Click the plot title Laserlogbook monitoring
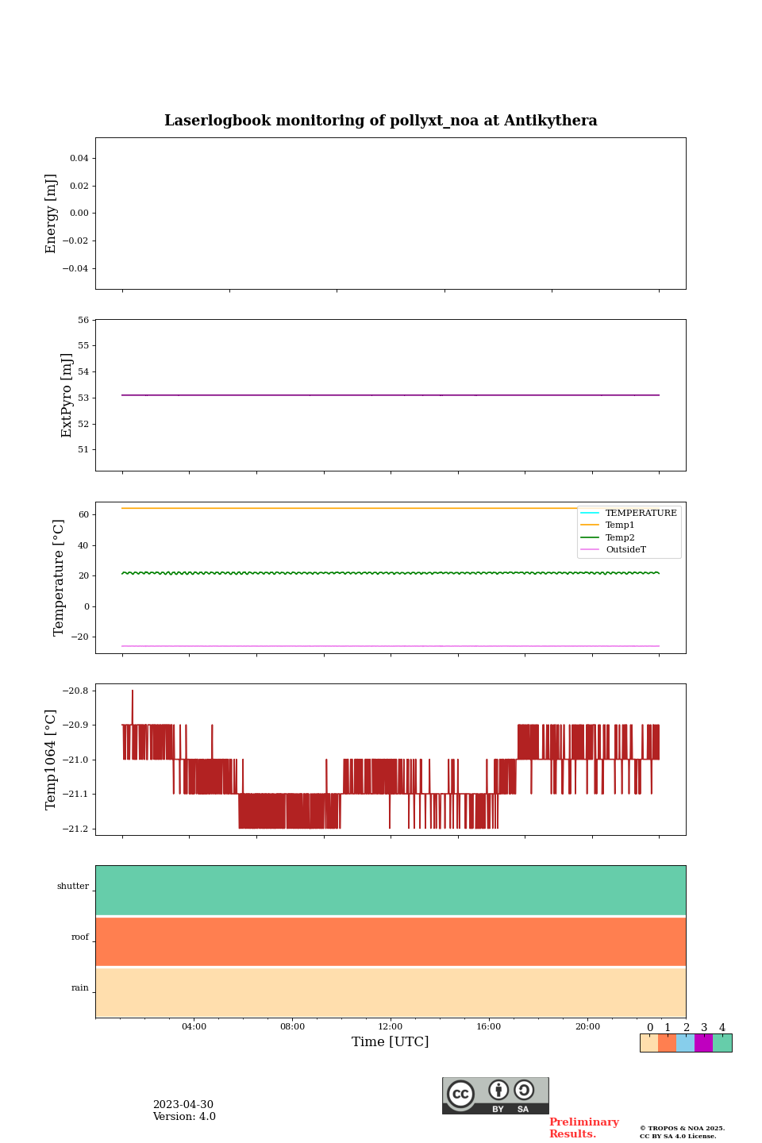 click(381, 121)
